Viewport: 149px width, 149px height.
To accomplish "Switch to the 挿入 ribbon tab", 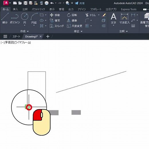I will point(15,9).
